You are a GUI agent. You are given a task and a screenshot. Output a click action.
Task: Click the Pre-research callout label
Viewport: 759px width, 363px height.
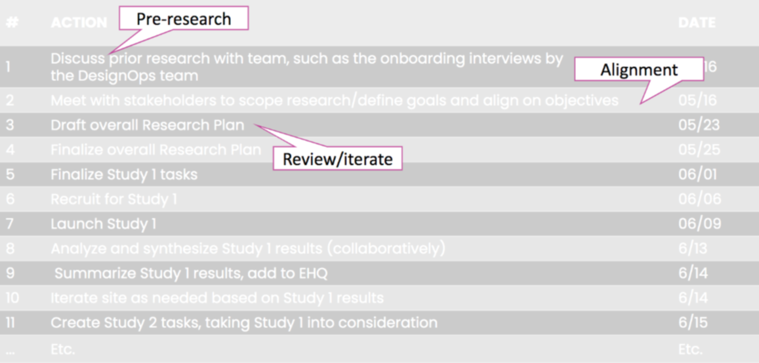point(184,18)
